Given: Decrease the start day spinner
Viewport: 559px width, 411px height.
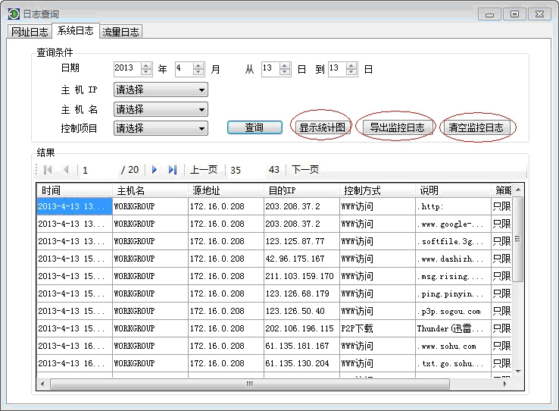Looking at the screenshot, I should coord(285,72).
